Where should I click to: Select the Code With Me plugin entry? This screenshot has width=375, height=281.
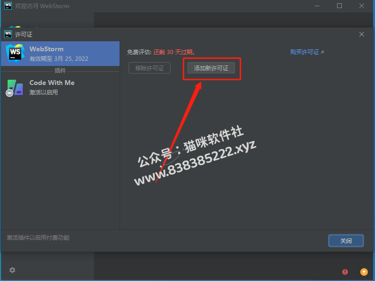60,87
